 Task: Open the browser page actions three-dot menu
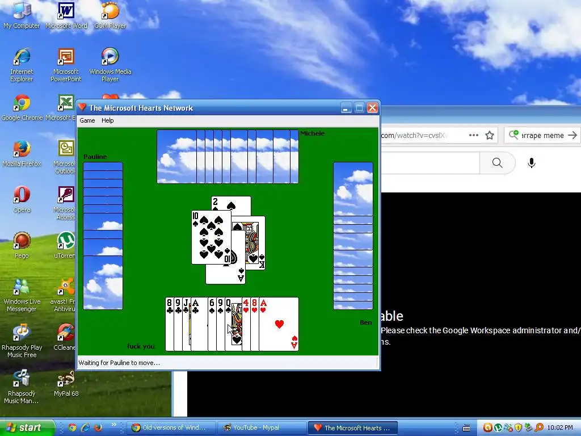474,135
